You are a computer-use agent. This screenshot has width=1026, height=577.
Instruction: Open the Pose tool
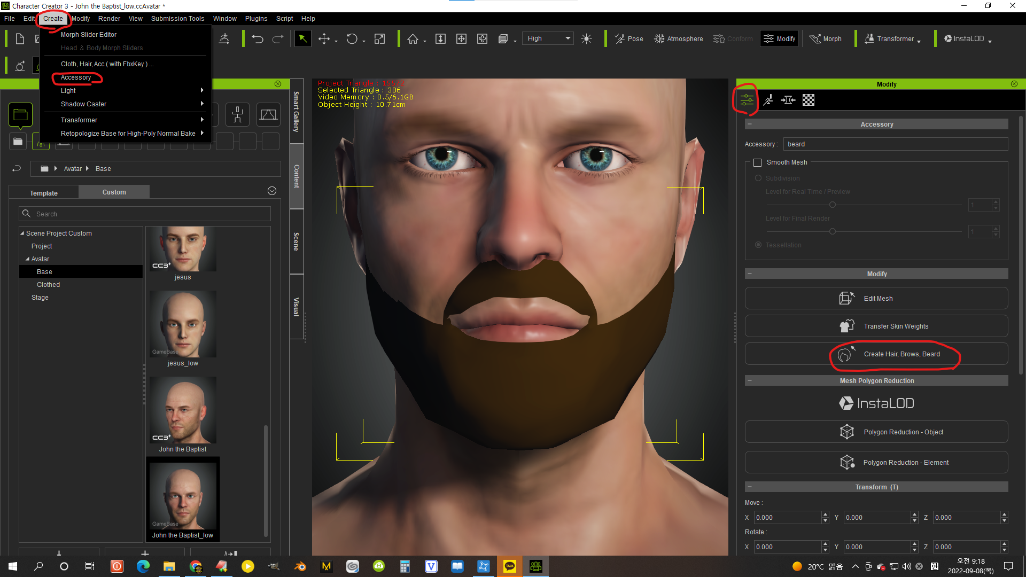point(629,38)
